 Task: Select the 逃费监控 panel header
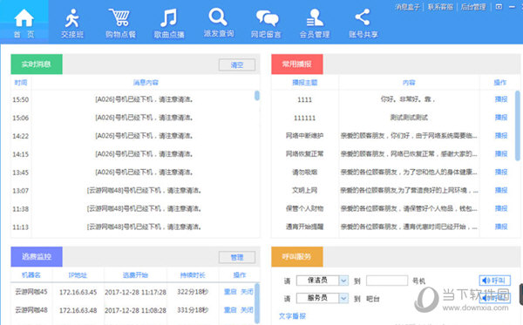37,257
